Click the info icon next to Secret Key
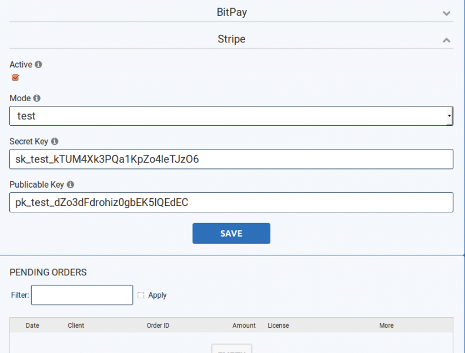The width and height of the screenshot is (465, 353). [55, 141]
